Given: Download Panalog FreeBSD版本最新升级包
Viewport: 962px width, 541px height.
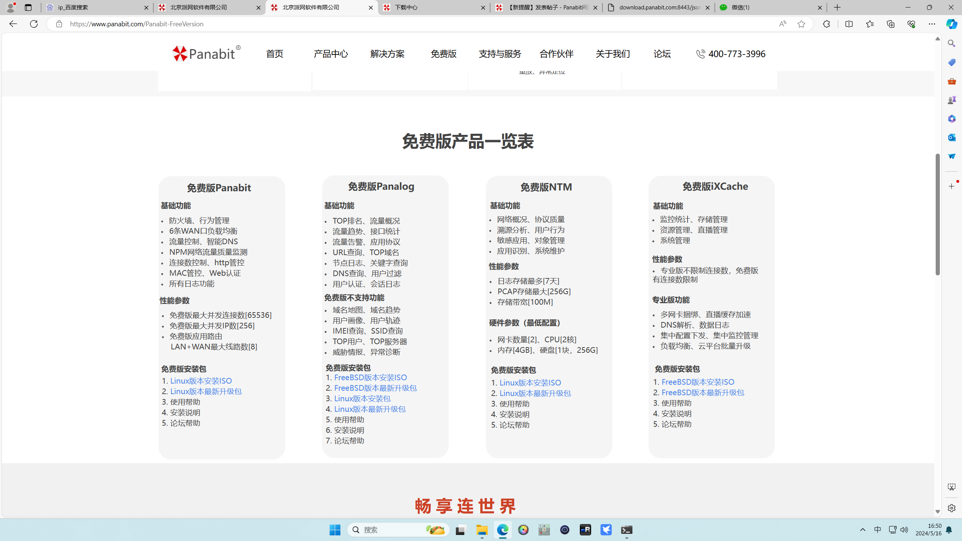Looking at the screenshot, I should point(375,388).
